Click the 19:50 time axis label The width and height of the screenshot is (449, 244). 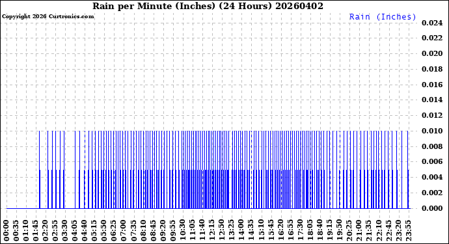point(339,230)
